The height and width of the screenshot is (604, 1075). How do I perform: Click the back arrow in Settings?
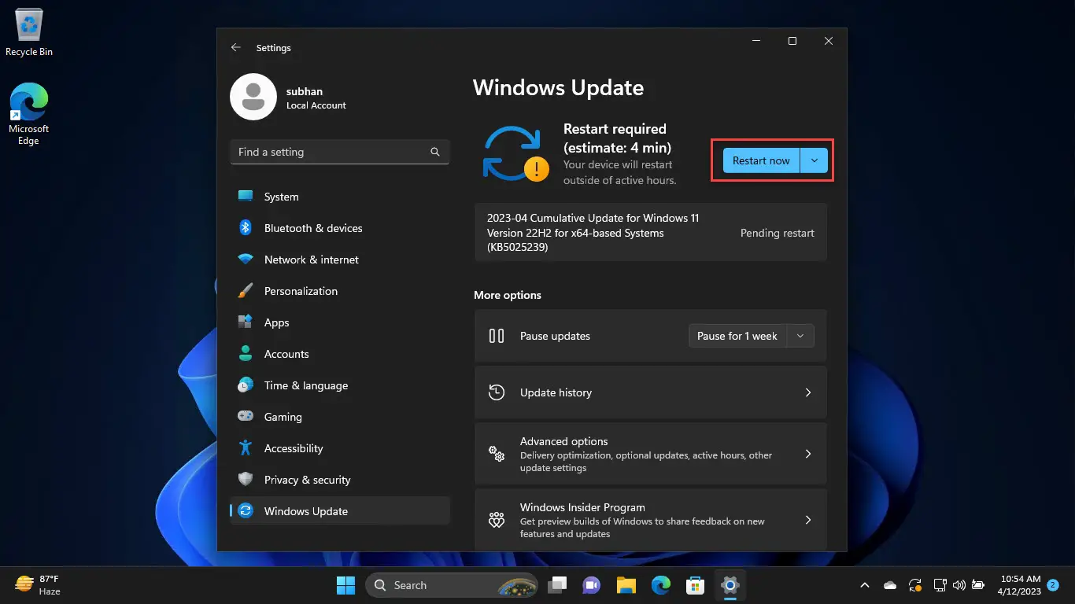[x=235, y=48]
